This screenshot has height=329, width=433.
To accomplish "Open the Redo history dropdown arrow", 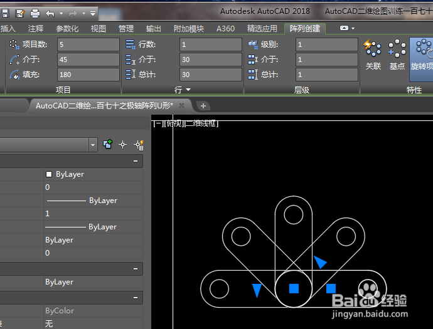I will tap(83, 13).
